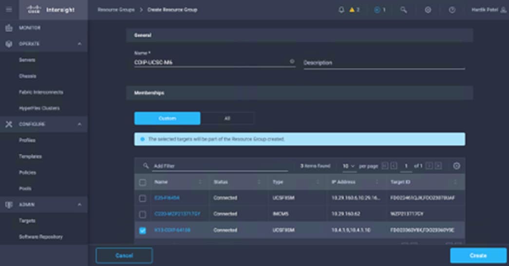
Task: Open Profiles under Configure
Action: (27, 140)
